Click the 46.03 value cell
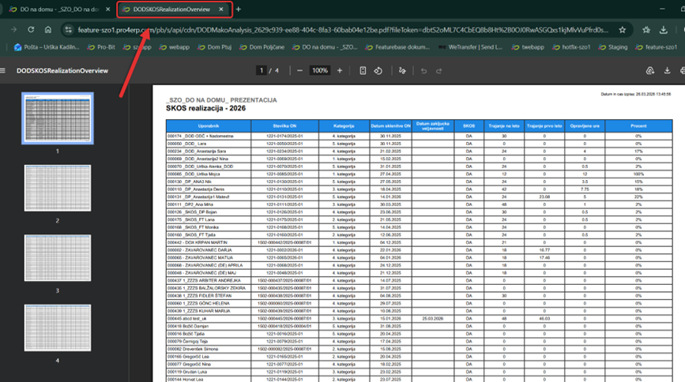 point(544,319)
